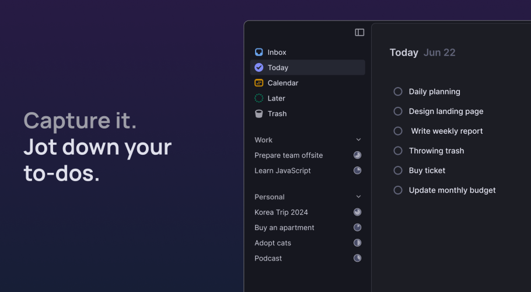Click the Work section header label
Image resolution: width=531 pixels, height=292 pixels.
pyautogui.click(x=264, y=140)
